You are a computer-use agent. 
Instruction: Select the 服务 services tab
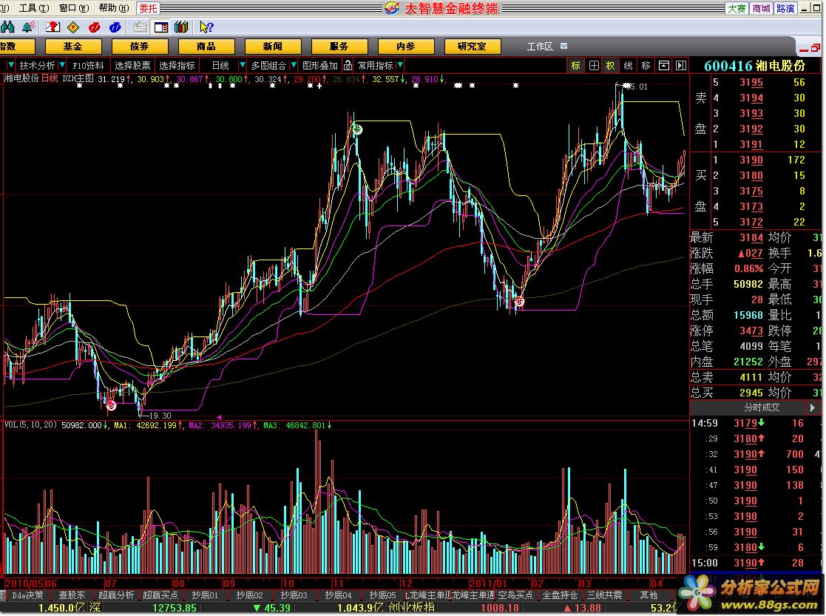[x=339, y=47]
